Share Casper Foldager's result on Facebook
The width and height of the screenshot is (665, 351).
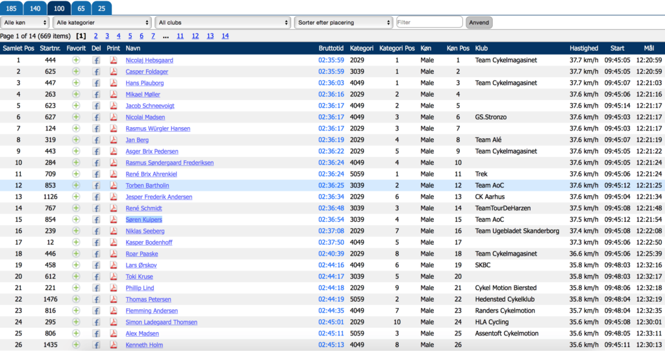pos(96,71)
